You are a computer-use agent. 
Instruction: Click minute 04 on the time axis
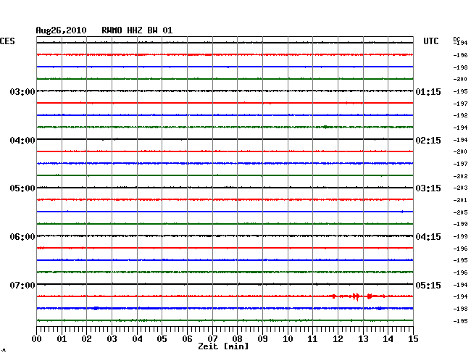[137, 339]
